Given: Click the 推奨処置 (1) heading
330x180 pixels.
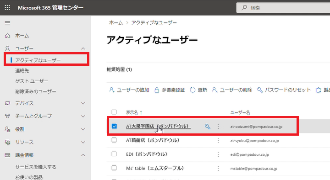Looking at the screenshot, I should [119, 69].
